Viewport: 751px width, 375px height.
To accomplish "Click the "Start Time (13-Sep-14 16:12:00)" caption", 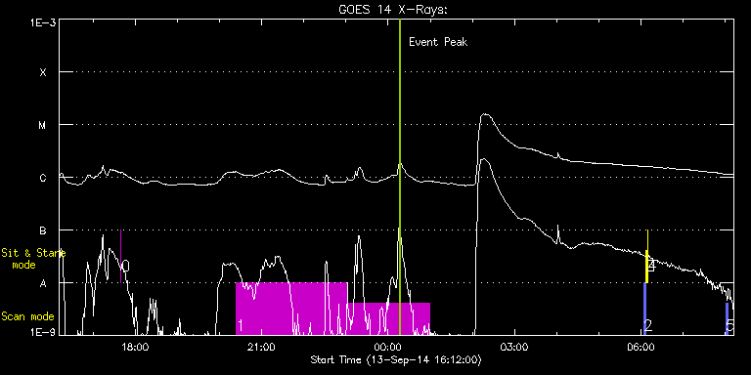I will [396, 359].
